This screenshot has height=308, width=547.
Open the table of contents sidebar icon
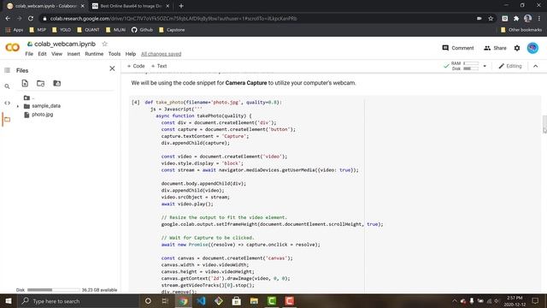pyautogui.click(x=7, y=70)
